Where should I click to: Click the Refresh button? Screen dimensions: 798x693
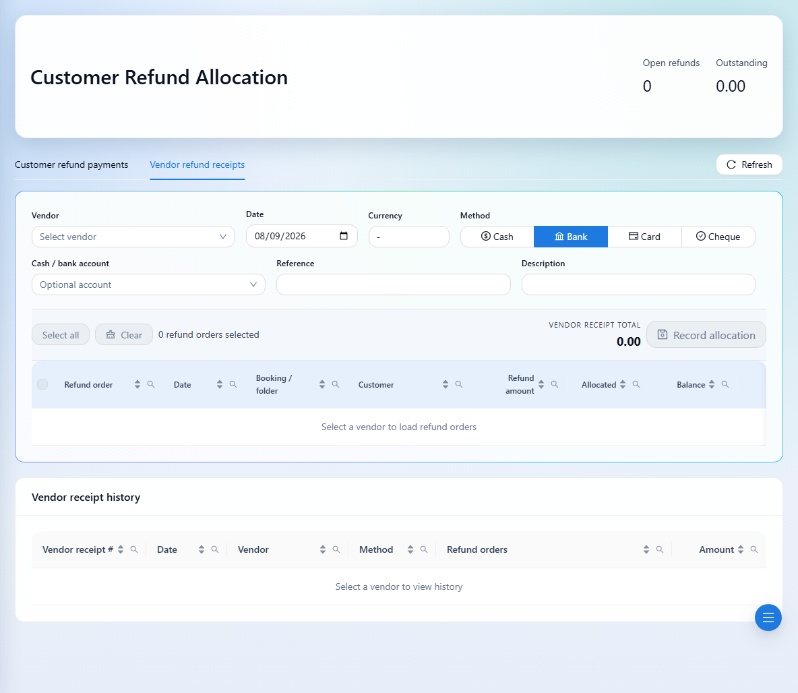click(x=749, y=164)
